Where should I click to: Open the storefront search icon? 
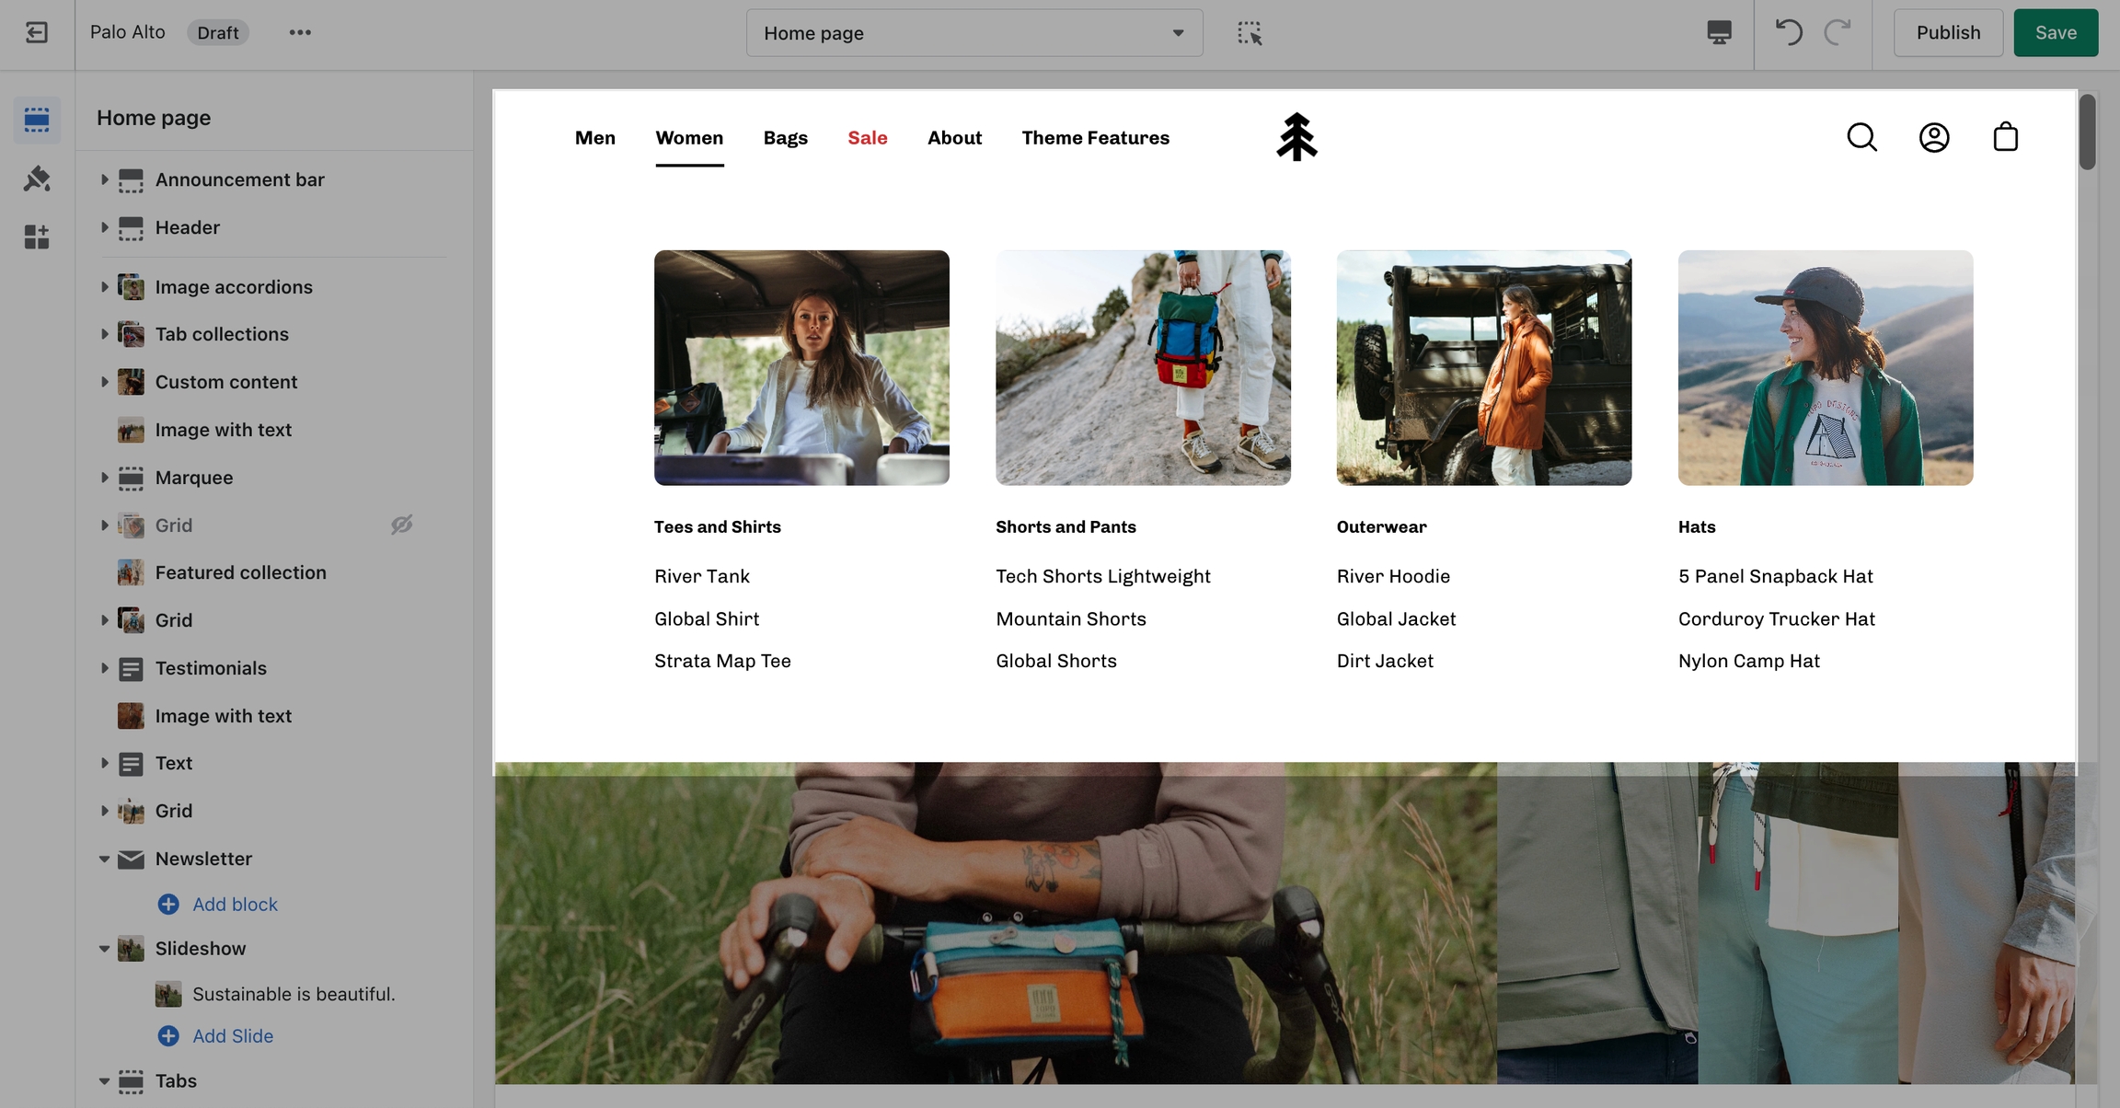pyautogui.click(x=1861, y=138)
